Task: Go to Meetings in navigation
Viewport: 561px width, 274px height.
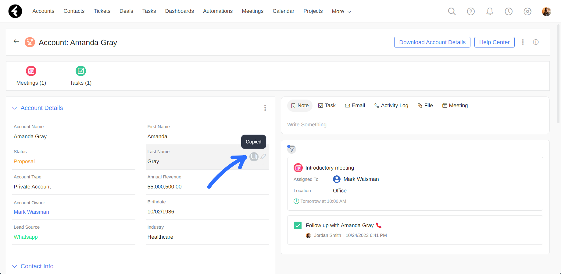Action: 253,11
